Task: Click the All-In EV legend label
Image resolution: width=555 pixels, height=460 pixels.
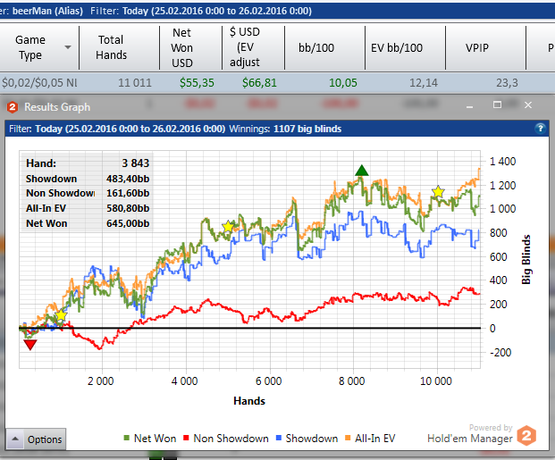Action: point(374,439)
